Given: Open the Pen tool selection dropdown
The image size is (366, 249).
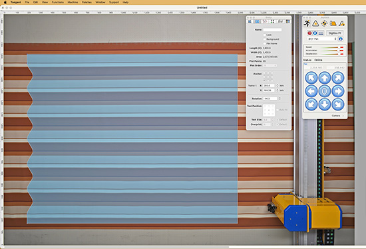Looking at the screenshot, I should (322, 39).
